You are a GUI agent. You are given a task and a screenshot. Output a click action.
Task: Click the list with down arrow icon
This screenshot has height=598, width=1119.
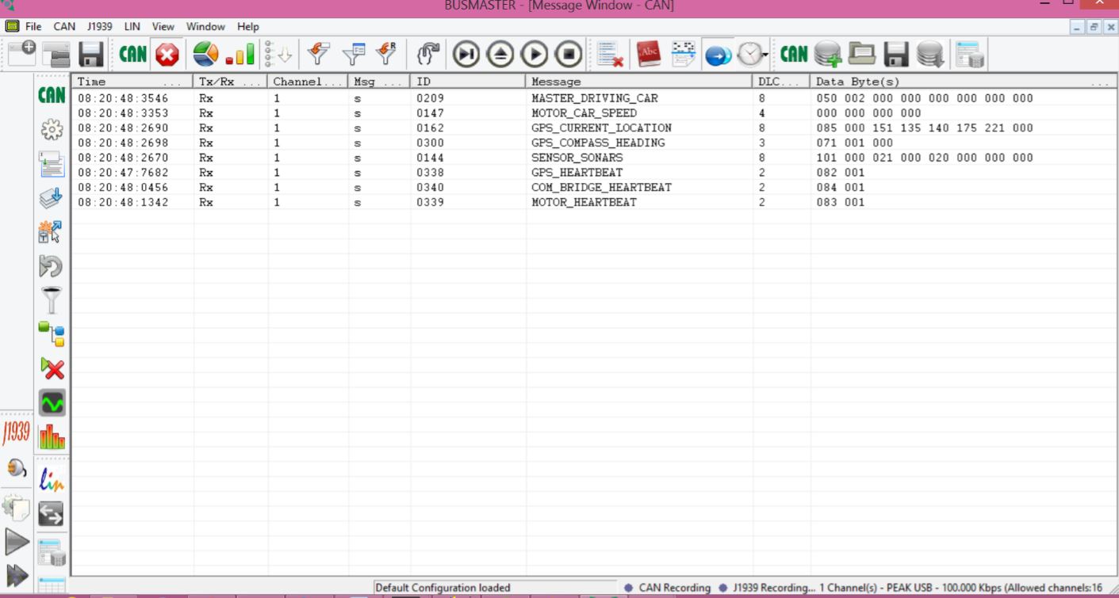pos(279,54)
